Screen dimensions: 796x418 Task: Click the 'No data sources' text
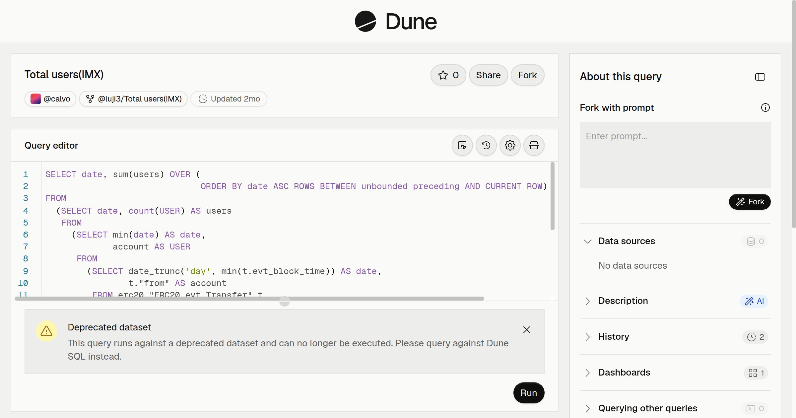632,265
